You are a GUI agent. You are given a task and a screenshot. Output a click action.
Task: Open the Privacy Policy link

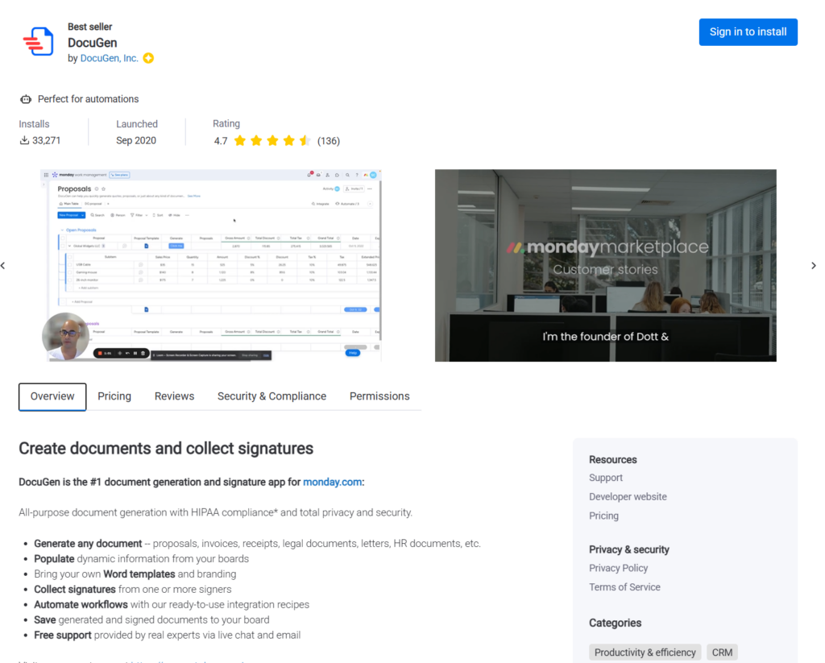tap(618, 568)
